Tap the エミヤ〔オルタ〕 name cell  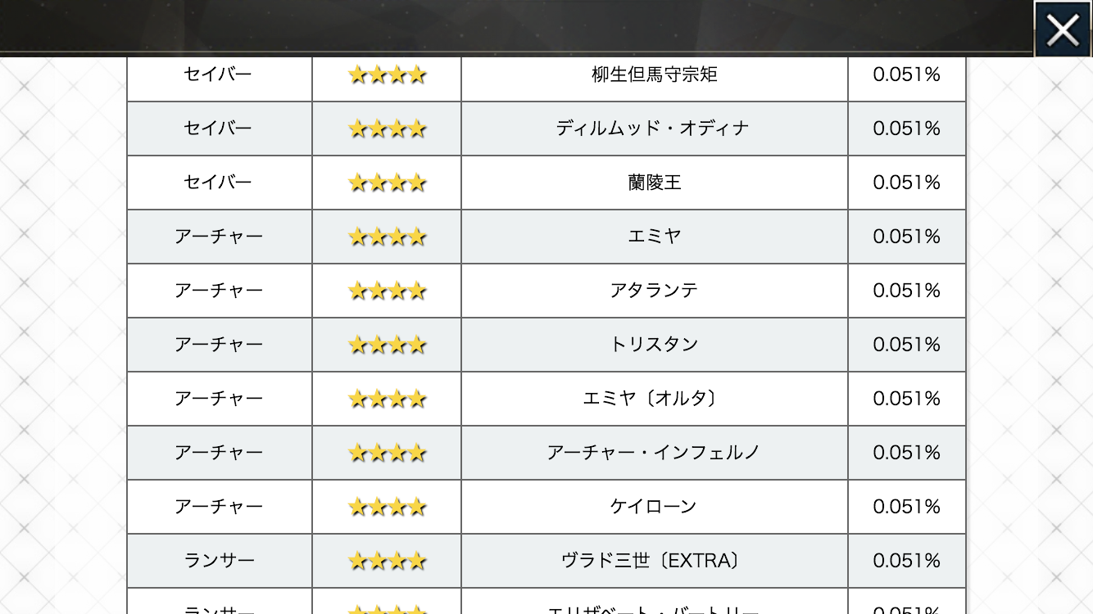click(x=654, y=399)
